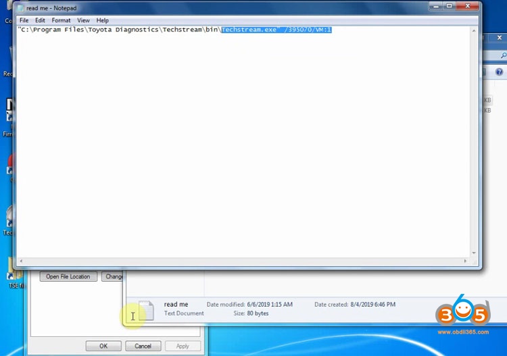
Task: Click the resize grip in Notepad corner
Action: [x=475, y=262]
